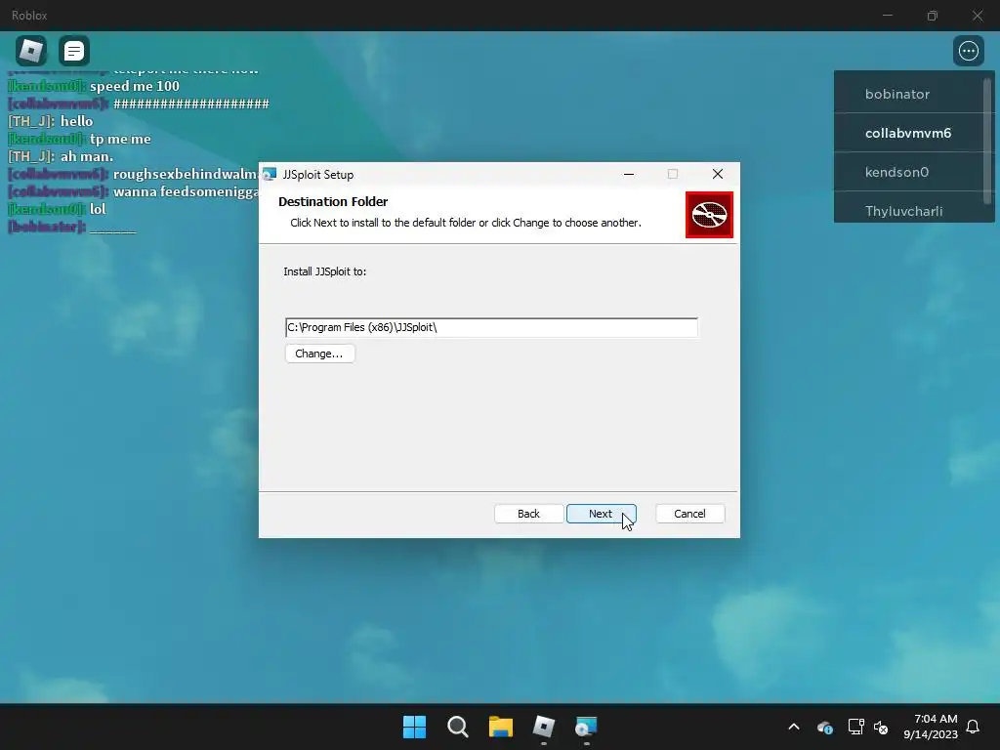
Task: Go Back in JJSploit Setup
Action: pos(528,514)
